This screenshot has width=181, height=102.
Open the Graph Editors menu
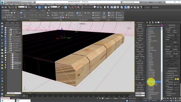[50, 5]
